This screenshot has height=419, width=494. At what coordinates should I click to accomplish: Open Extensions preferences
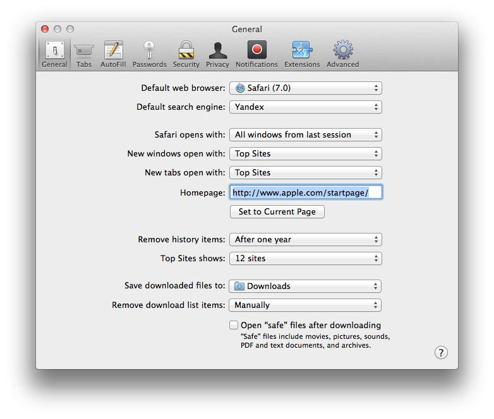(302, 54)
